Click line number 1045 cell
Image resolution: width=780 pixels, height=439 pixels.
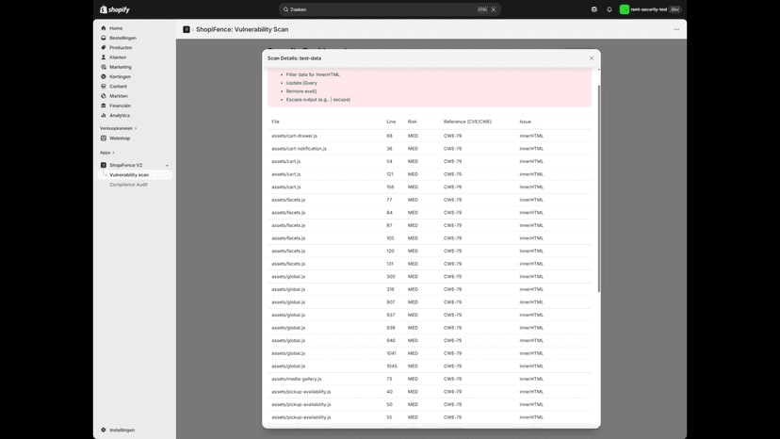click(392, 366)
